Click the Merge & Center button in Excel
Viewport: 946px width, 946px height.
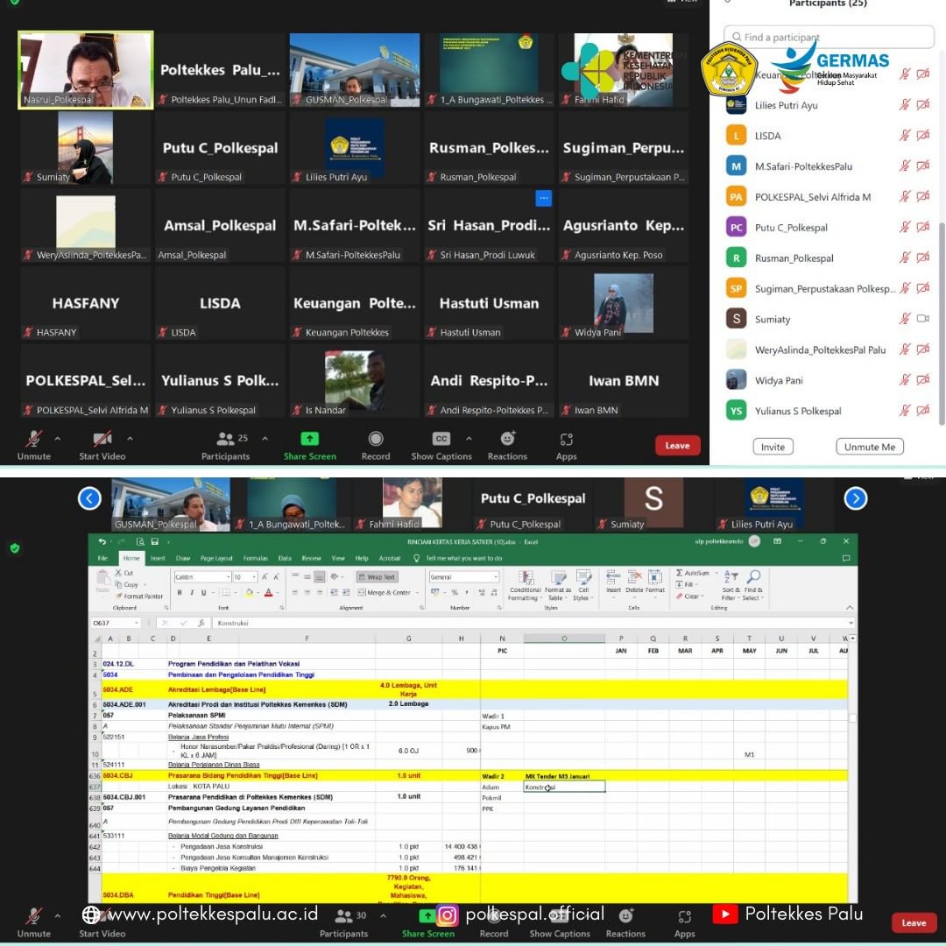click(388, 593)
